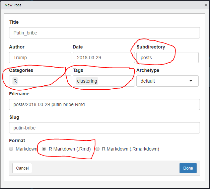This screenshot has height=189, width=210.
Task: Select the clustering tag chip
Action: pyautogui.click(x=87, y=81)
